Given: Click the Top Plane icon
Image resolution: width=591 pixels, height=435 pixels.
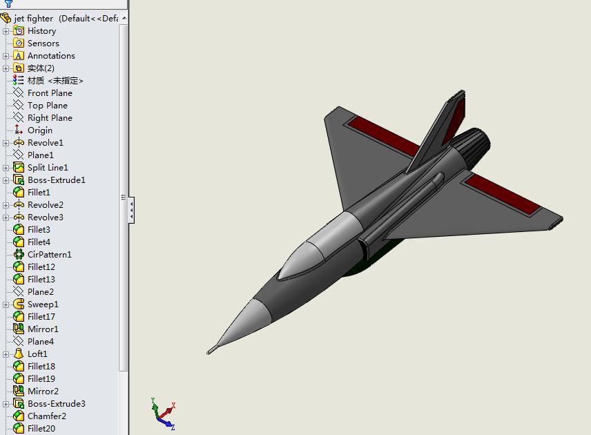Looking at the screenshot, I should click(19, 105).
